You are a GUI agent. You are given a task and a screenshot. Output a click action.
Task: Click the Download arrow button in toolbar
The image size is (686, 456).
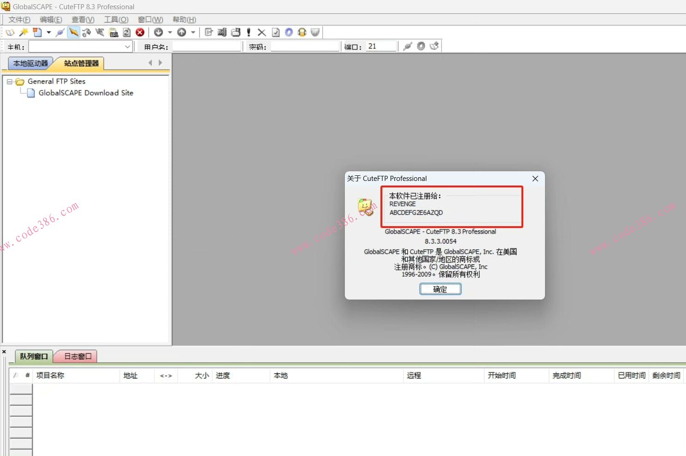(159, 32)
